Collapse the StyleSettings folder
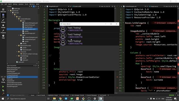The width and height of the screenshot is (179, 101). click(17, 56)
